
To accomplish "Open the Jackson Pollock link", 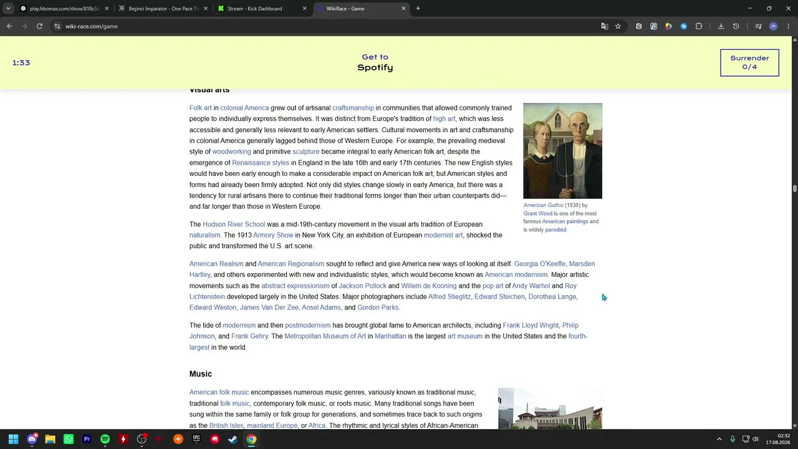I will [x=363, y=286].
